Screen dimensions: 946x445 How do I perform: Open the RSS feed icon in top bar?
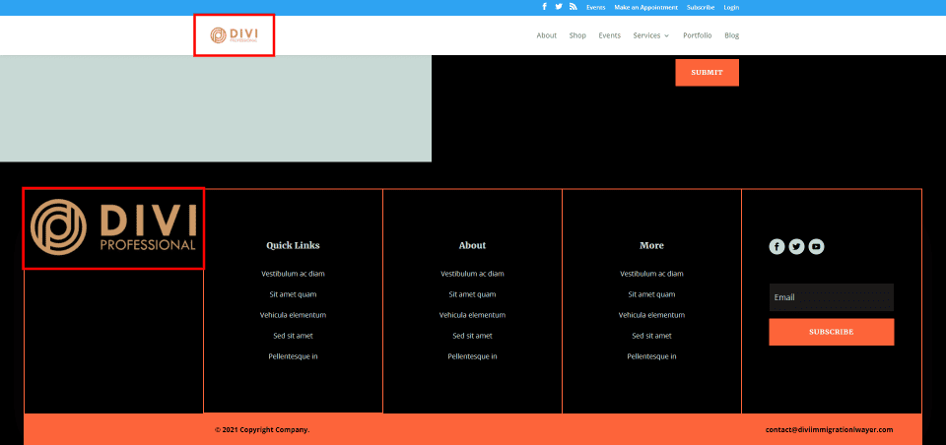pyautogui.click(x=573, y=7)
